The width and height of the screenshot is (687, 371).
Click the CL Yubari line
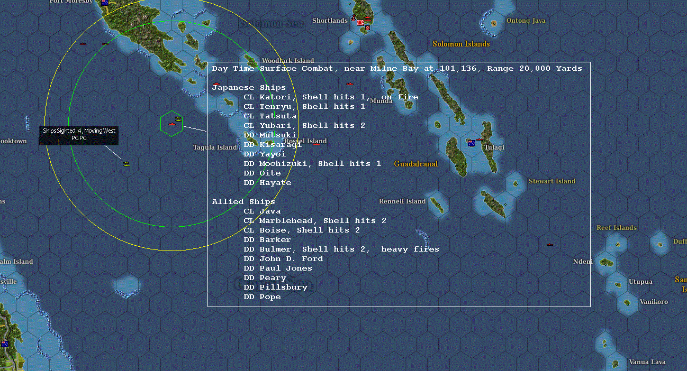click(x=304, y=126)
